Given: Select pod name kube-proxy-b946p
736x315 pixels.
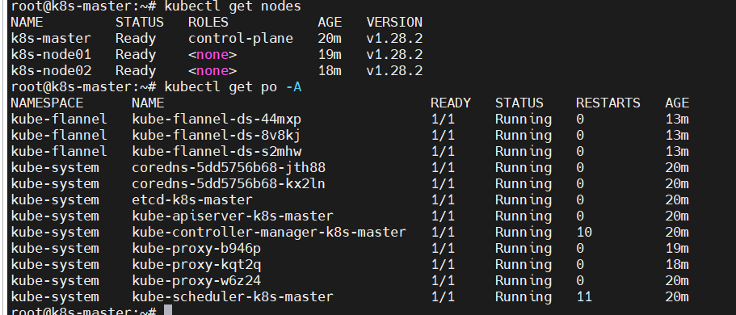Looking at the screenshot, I should 196,248.
